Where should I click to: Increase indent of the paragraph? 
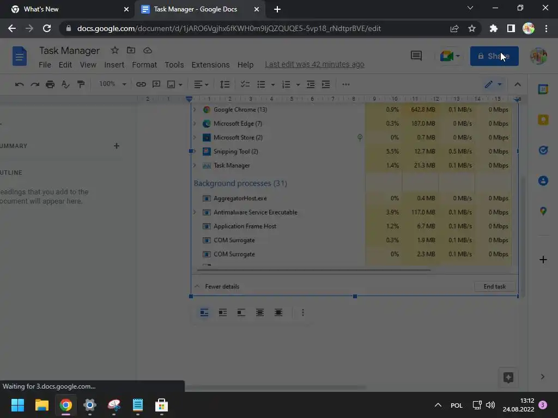point(326,84)
